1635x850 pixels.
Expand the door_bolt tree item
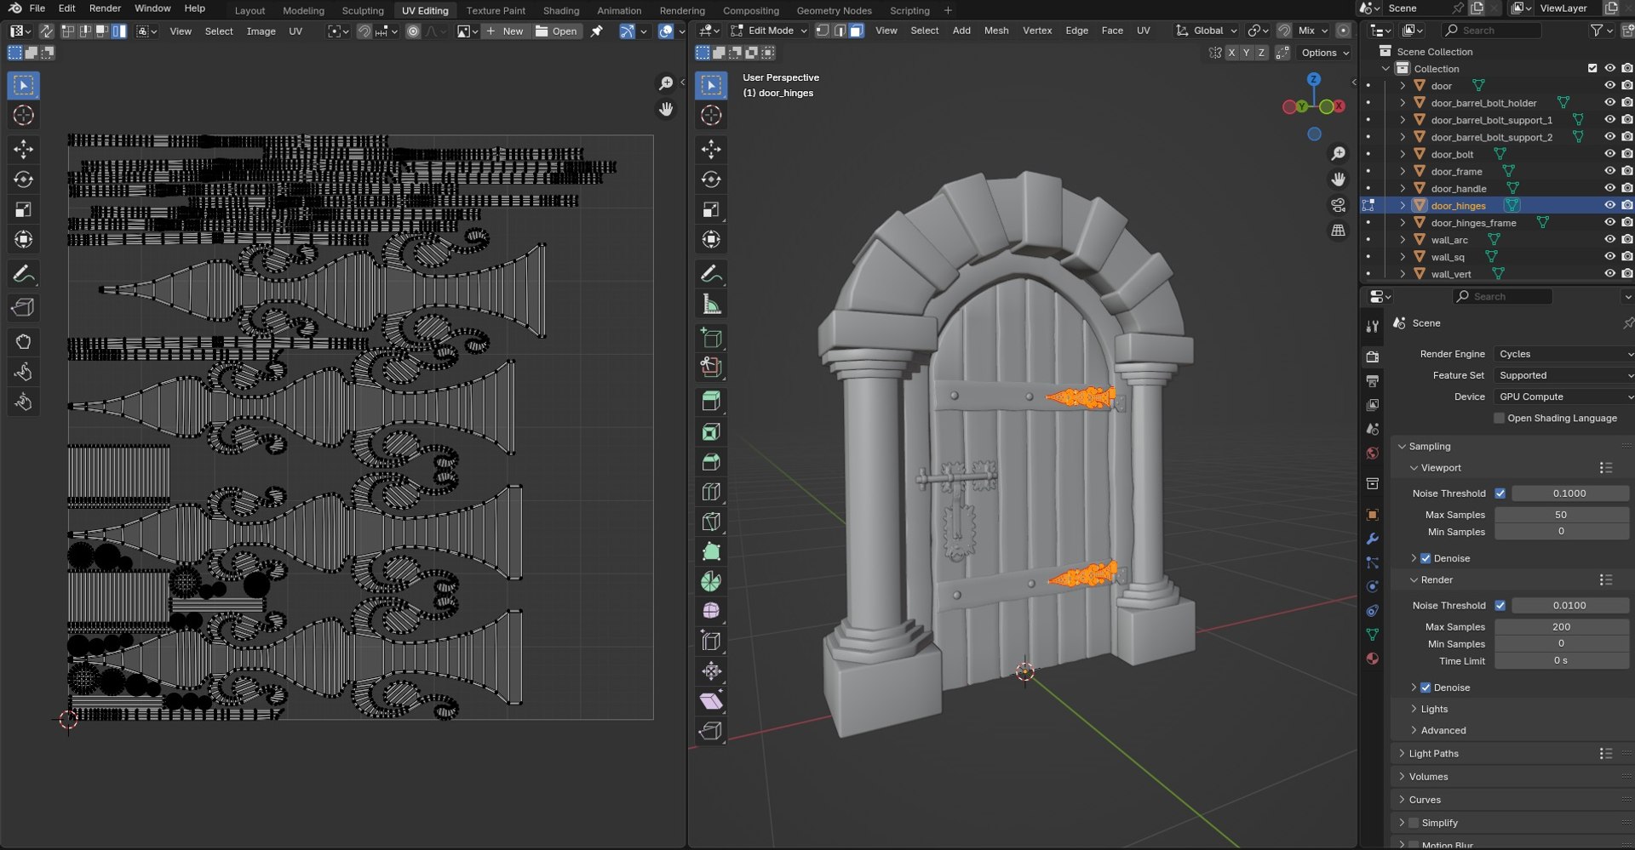(x=1403, y=154)
